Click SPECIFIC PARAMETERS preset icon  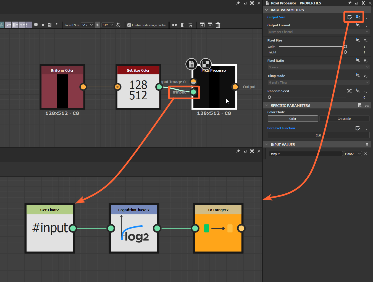point(359,105)
